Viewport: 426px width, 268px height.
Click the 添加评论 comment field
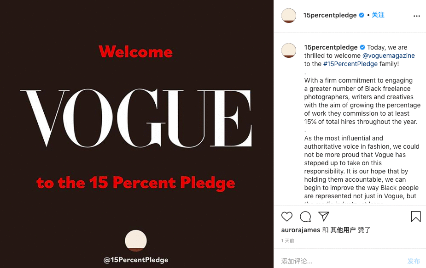pos(342,261)
